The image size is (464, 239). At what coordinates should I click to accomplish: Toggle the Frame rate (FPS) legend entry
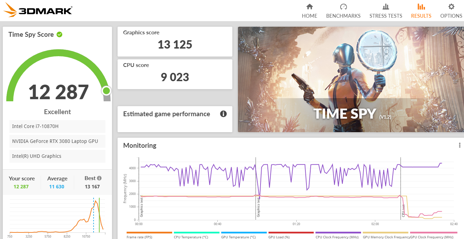149,235
